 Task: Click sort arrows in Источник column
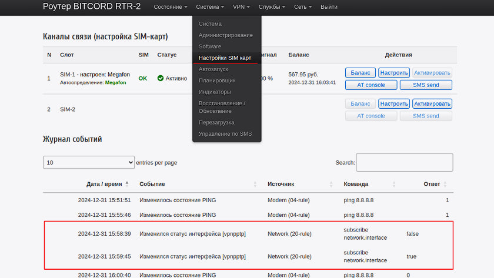pyautogui.click(x=331, y=184)
